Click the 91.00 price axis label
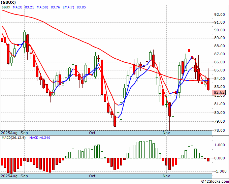This screenshot has height=184, width=229. click(219, 22)
